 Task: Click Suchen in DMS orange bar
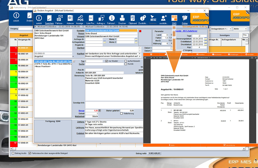184,54
